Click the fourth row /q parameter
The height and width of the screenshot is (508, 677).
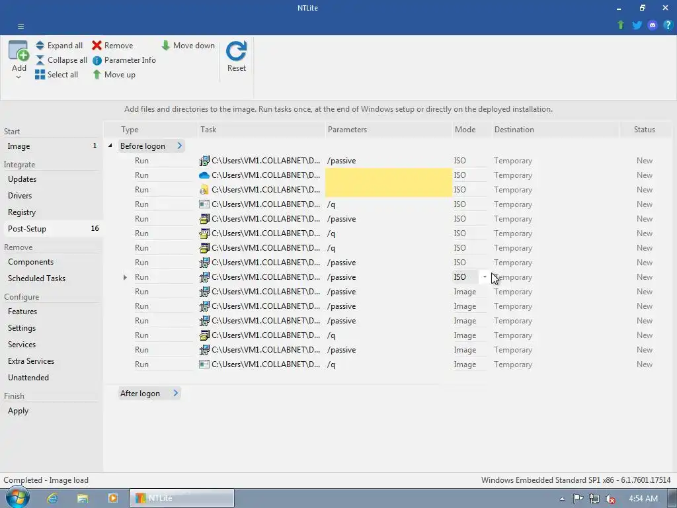331,204
